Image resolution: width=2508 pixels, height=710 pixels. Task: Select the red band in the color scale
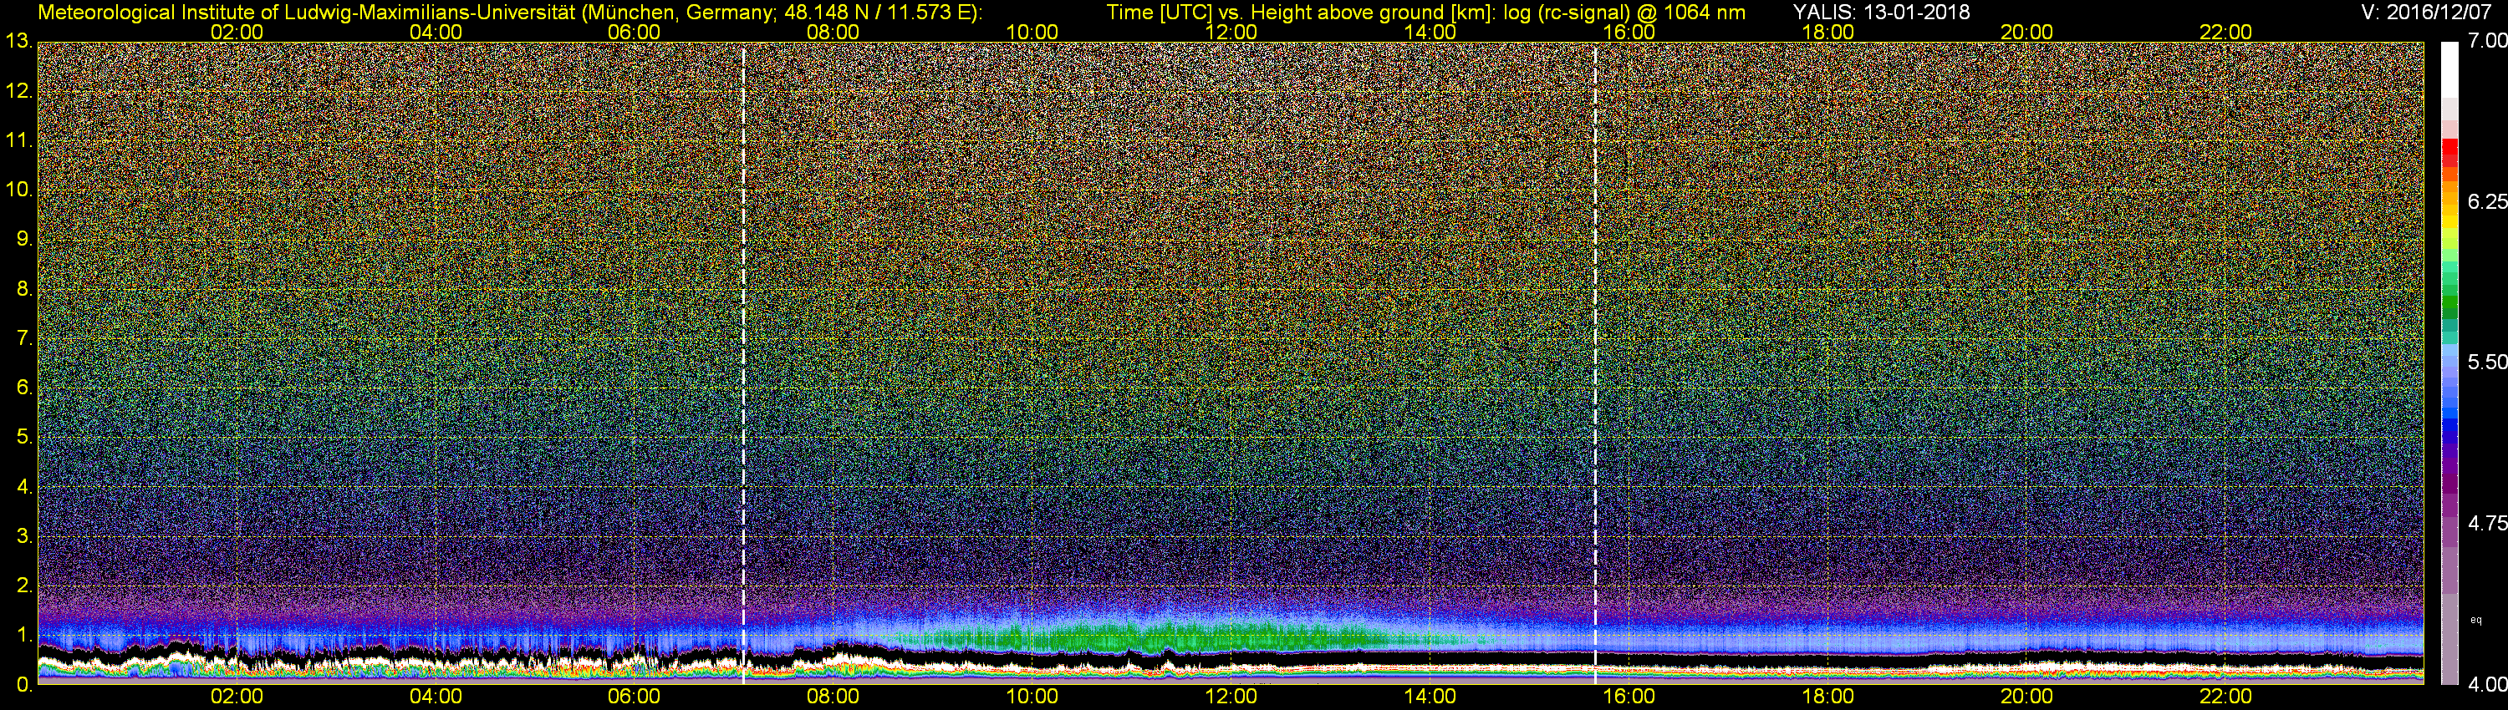2449,155
